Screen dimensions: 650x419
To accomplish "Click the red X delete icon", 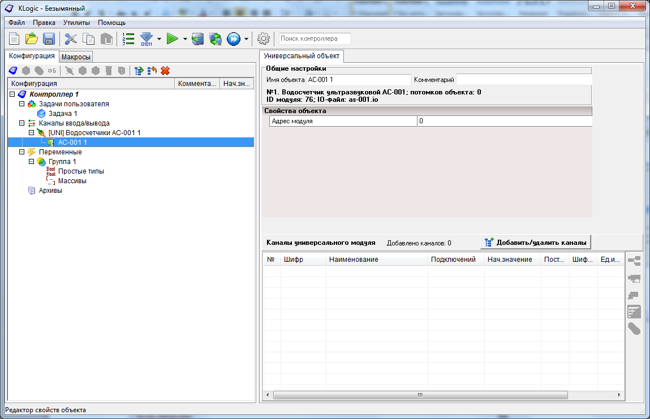I will 165,71.
